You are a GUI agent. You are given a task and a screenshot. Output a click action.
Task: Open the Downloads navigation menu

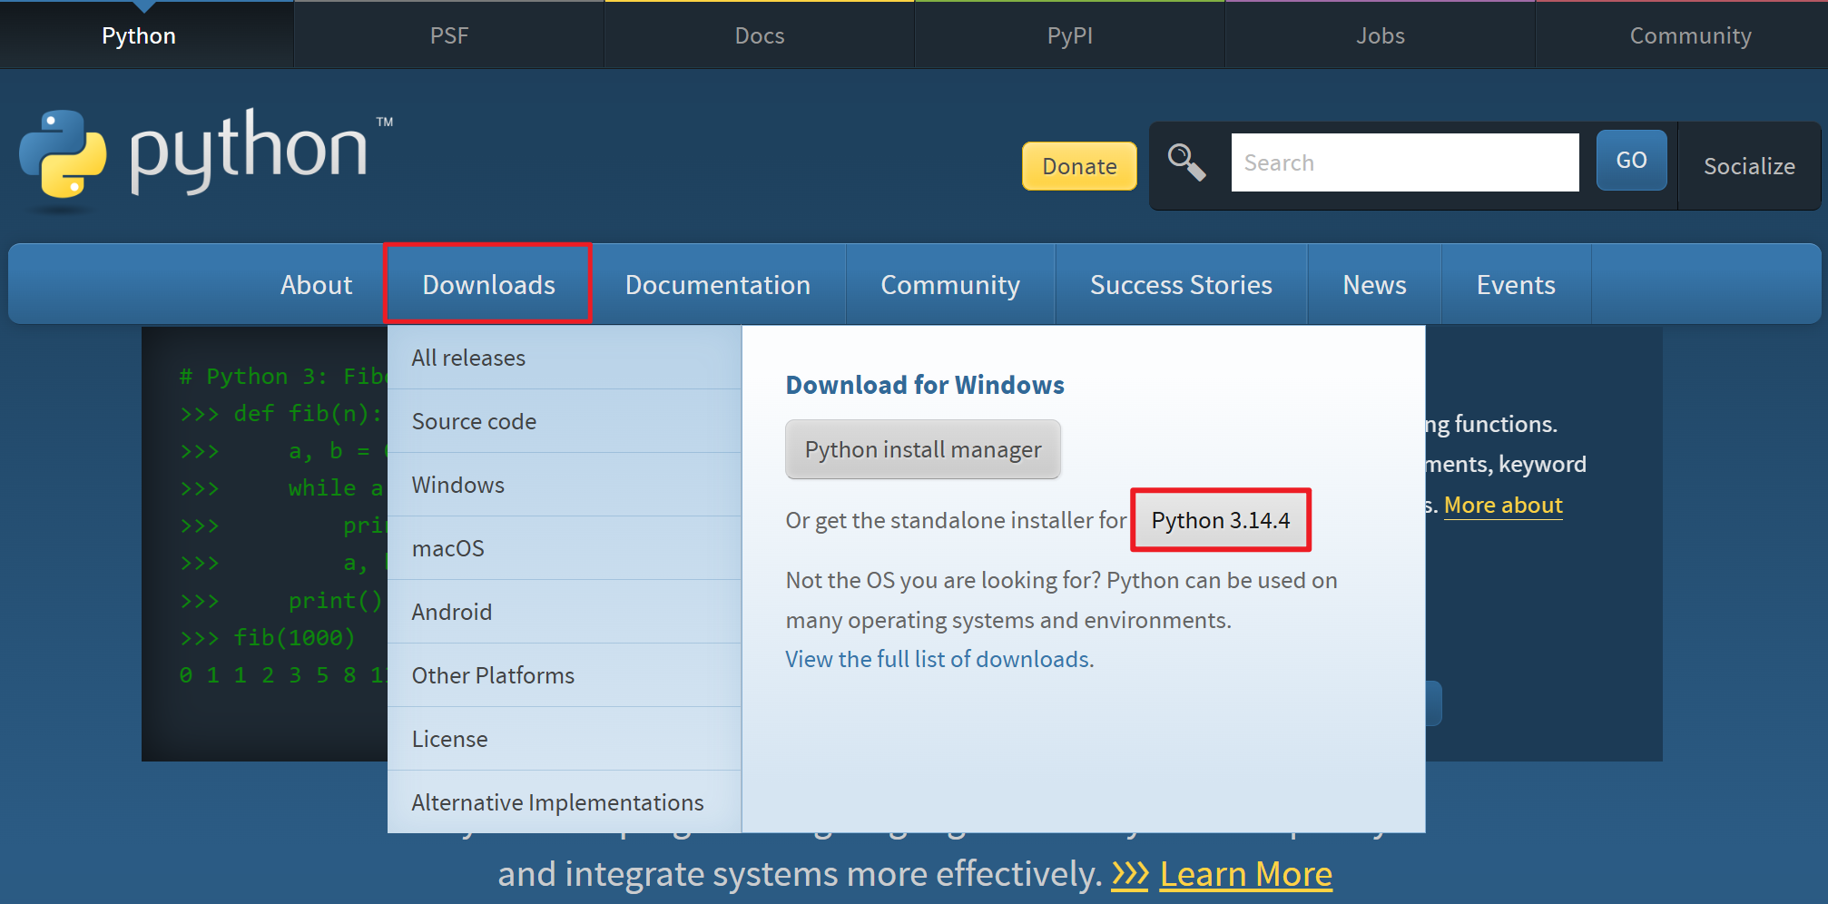[x=488, y=285]
